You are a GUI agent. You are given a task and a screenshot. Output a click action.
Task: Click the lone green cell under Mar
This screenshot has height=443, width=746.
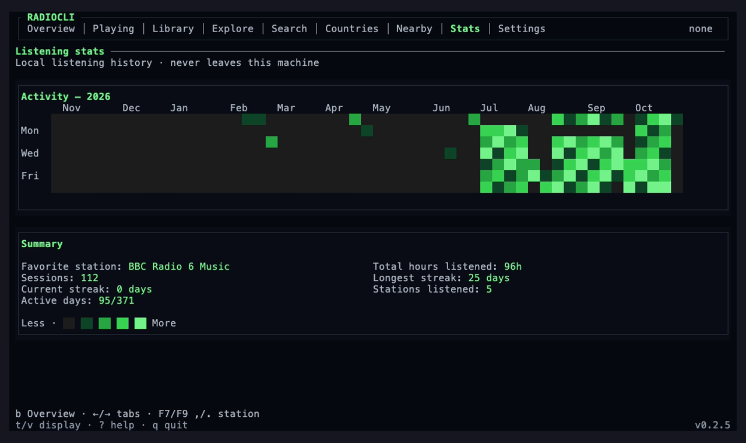[x=272, y=142]
